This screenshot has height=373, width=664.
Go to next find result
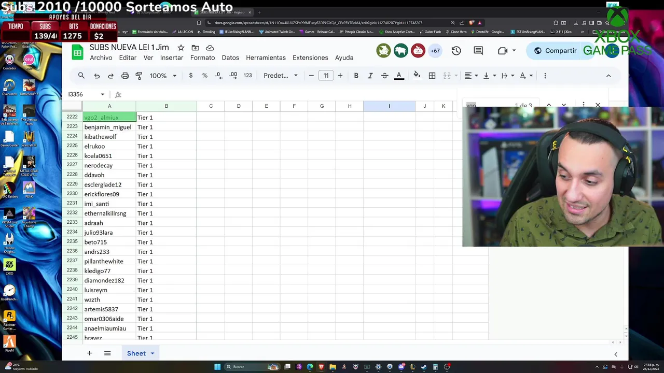(x=564, y=105)
